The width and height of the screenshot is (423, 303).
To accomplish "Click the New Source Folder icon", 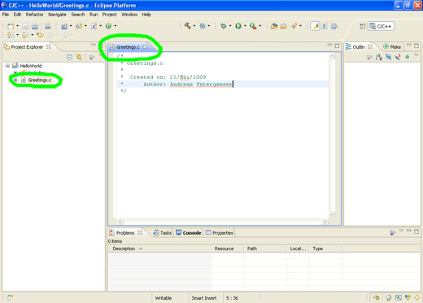I will (x=79, y=26).
